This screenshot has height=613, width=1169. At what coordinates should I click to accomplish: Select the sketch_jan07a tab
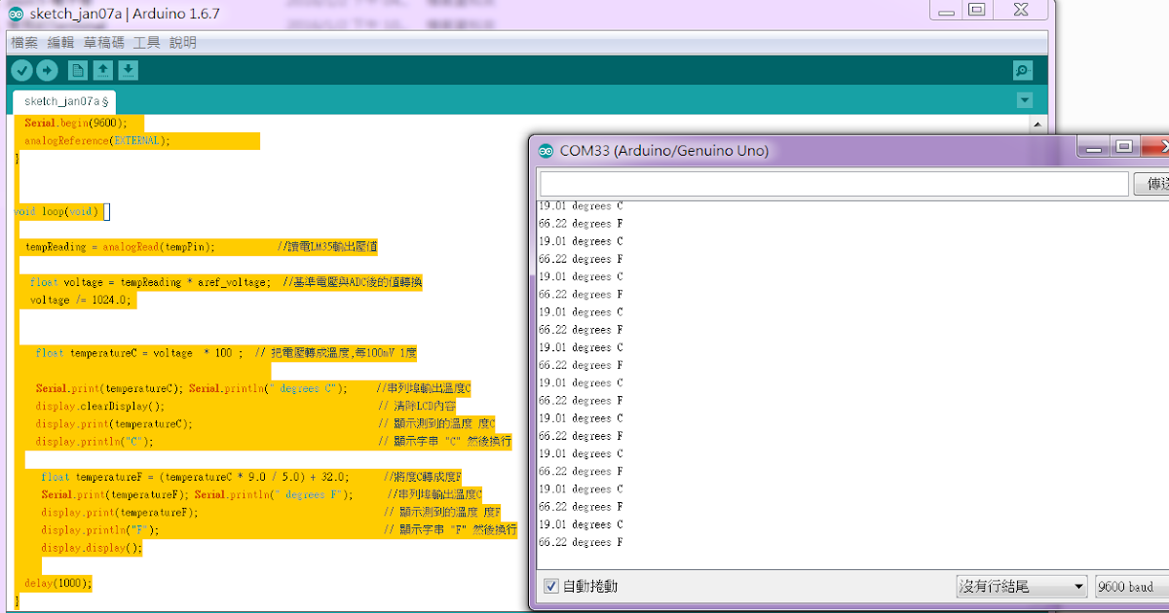coord(64,101)
